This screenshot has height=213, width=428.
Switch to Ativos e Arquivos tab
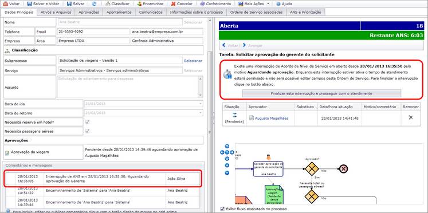pyautogui.click(x=56, y=12)
